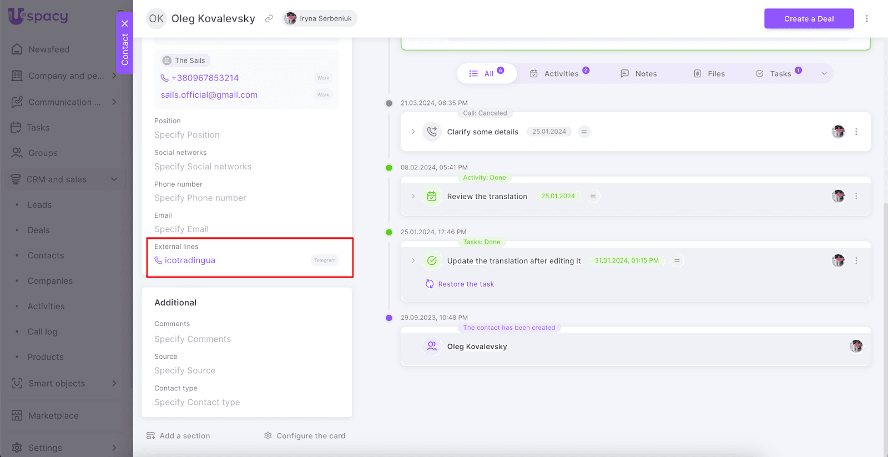Click the priority icon on Review the translation
Image resolution: width=888 pixels, height=457 pixels.
coord(593,197)
